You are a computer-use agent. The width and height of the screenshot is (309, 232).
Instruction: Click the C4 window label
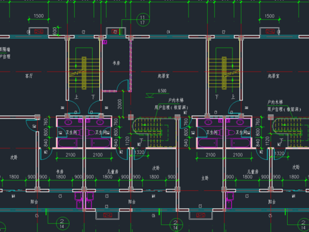click(169, 32)
